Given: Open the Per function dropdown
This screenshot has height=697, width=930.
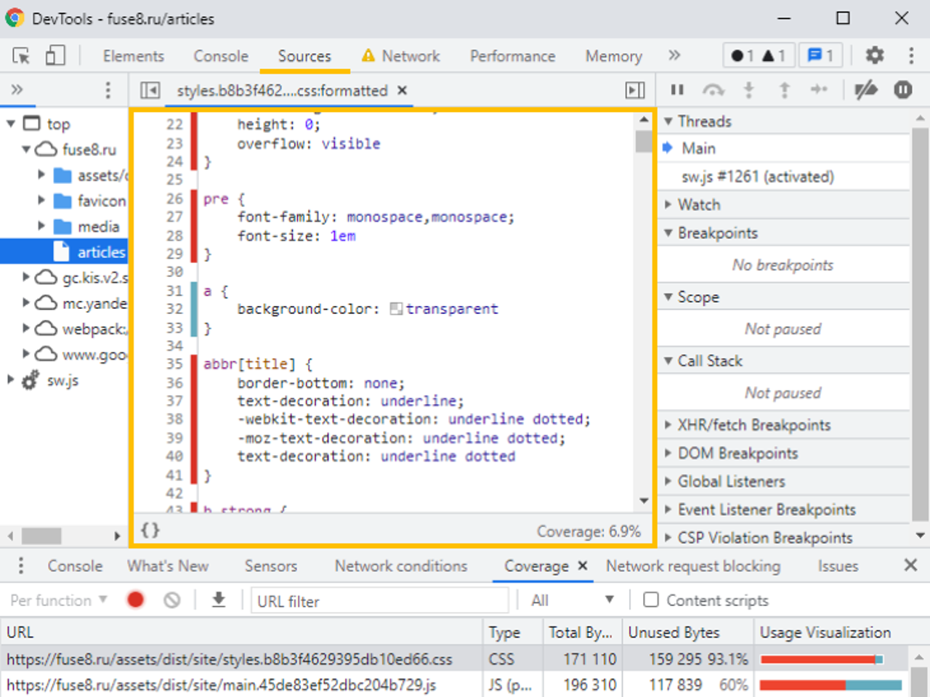Looking at the screenshot, I should click(x=58, y=600).
